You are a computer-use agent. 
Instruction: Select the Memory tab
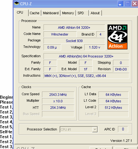click(x=68, y=13)
